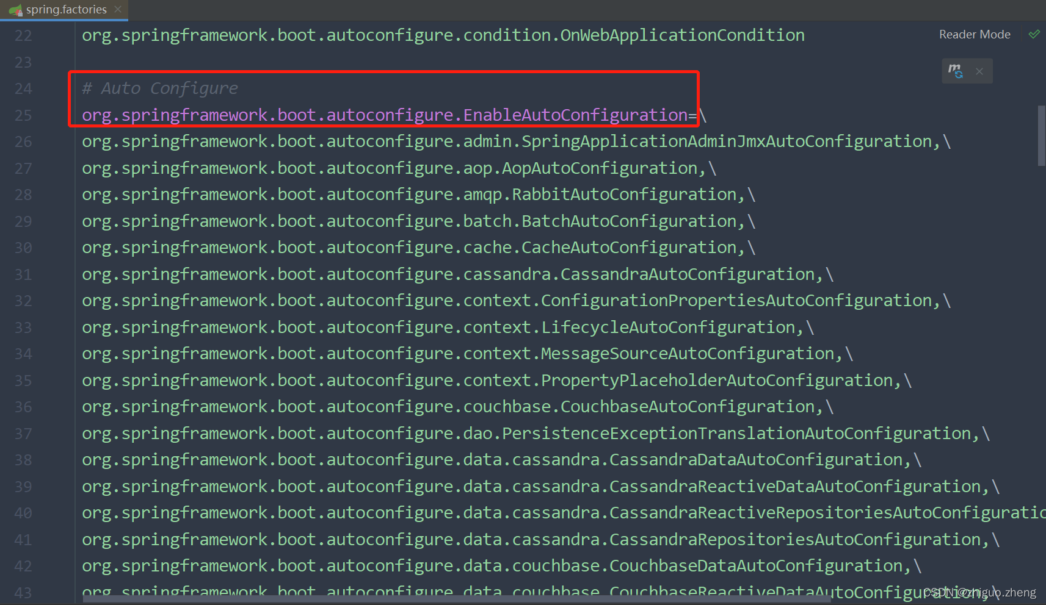Click the EnableAutoConfiguration property key

click(385, 115)
